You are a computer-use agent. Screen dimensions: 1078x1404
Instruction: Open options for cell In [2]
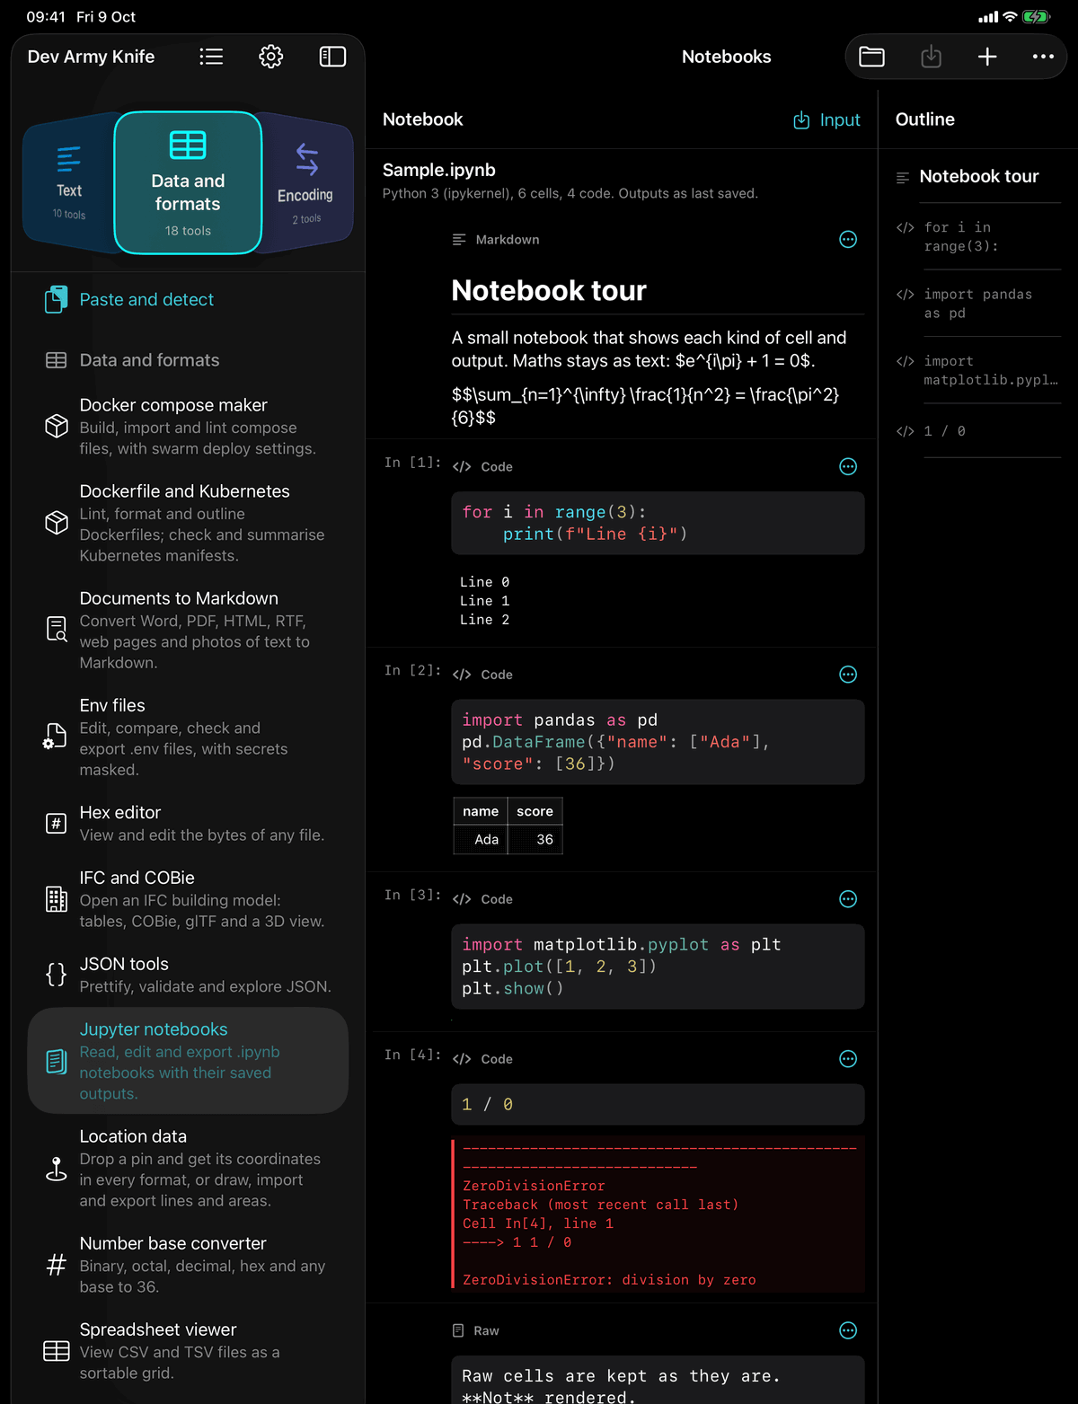(848, 675)
